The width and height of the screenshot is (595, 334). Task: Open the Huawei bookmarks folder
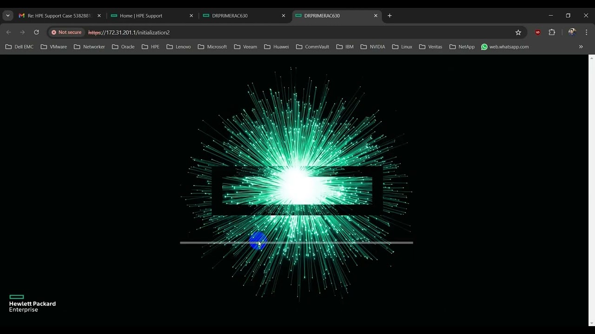277,47
